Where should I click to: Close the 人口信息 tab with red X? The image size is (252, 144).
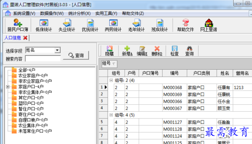coord(25,38)
